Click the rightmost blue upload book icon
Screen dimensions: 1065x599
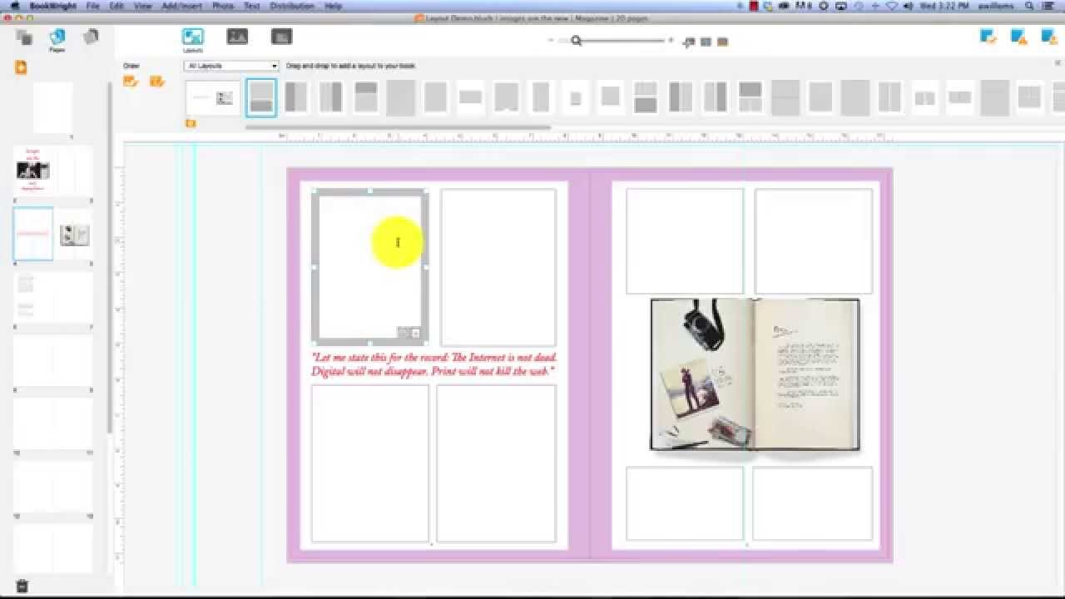(x=1049, y=37)
